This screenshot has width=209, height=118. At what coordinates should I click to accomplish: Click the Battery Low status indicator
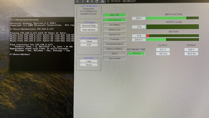tap(115, 30)
